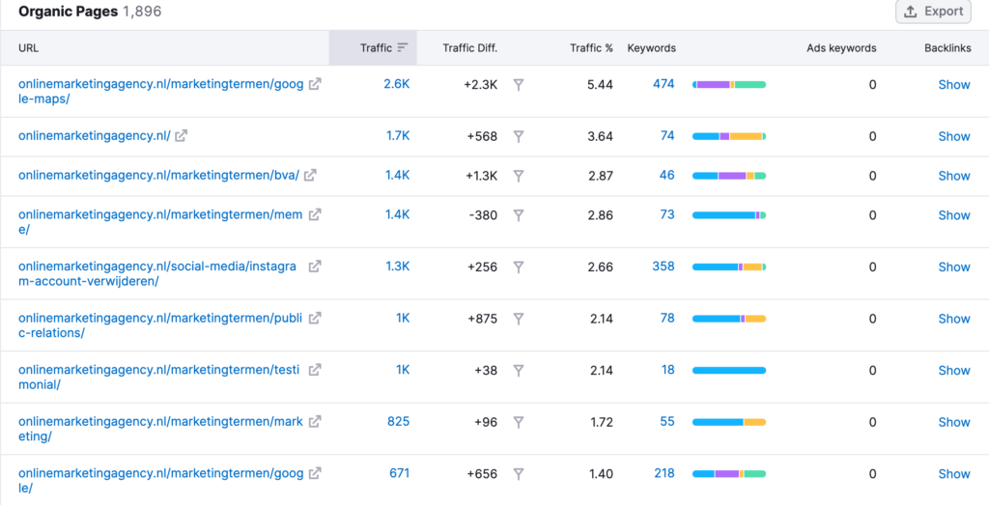Open external link icon for google URL row
Viewport: 989px width, 505px height.
(x=315, y=473)
